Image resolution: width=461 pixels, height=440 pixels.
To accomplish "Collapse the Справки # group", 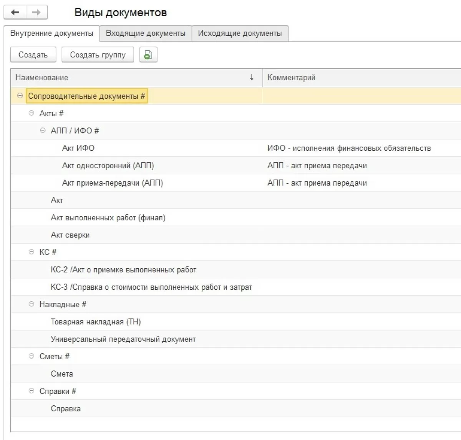I will (32, 391).
